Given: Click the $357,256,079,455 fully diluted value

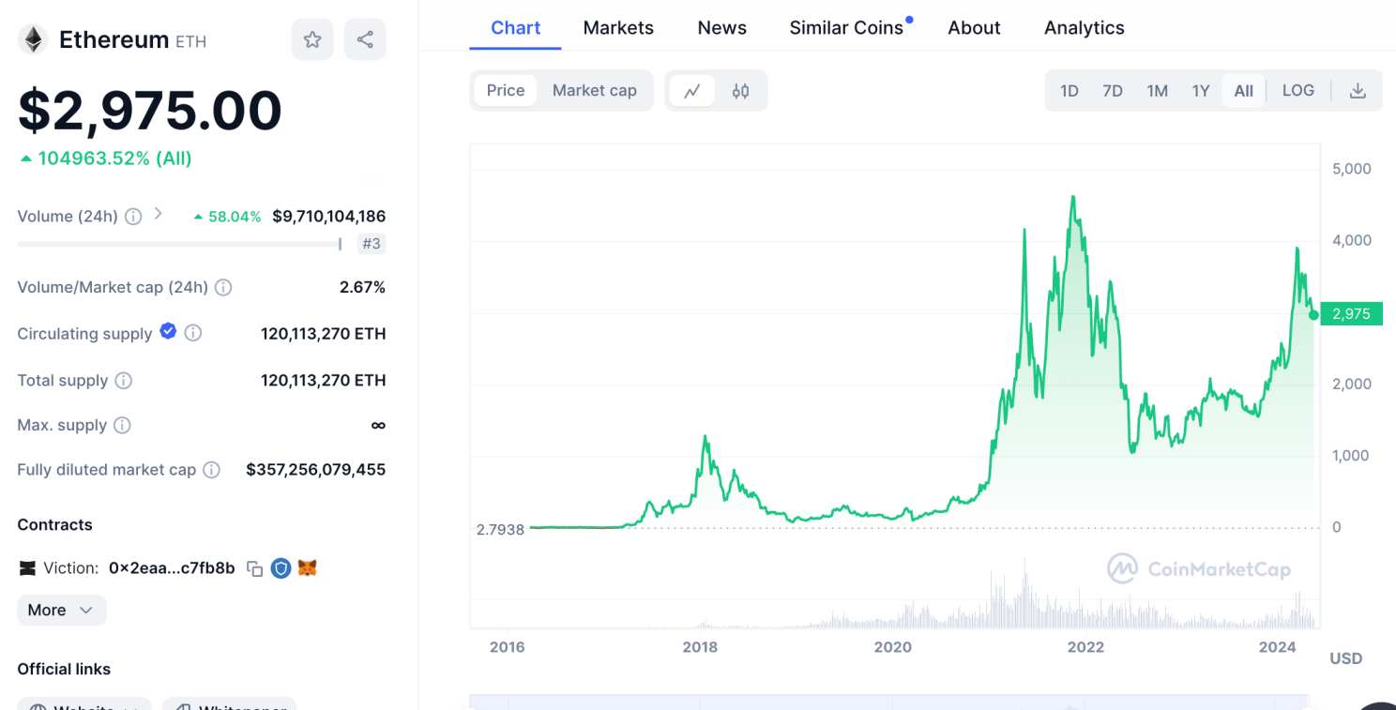Looking at the screenshot, I should point(316,470).
